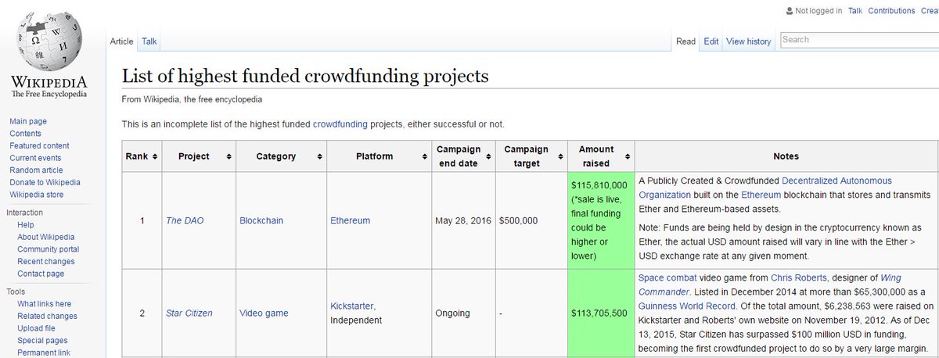Open The DAO project link
The height and width of the screenshot is (358, 939).
pos(185,220)
